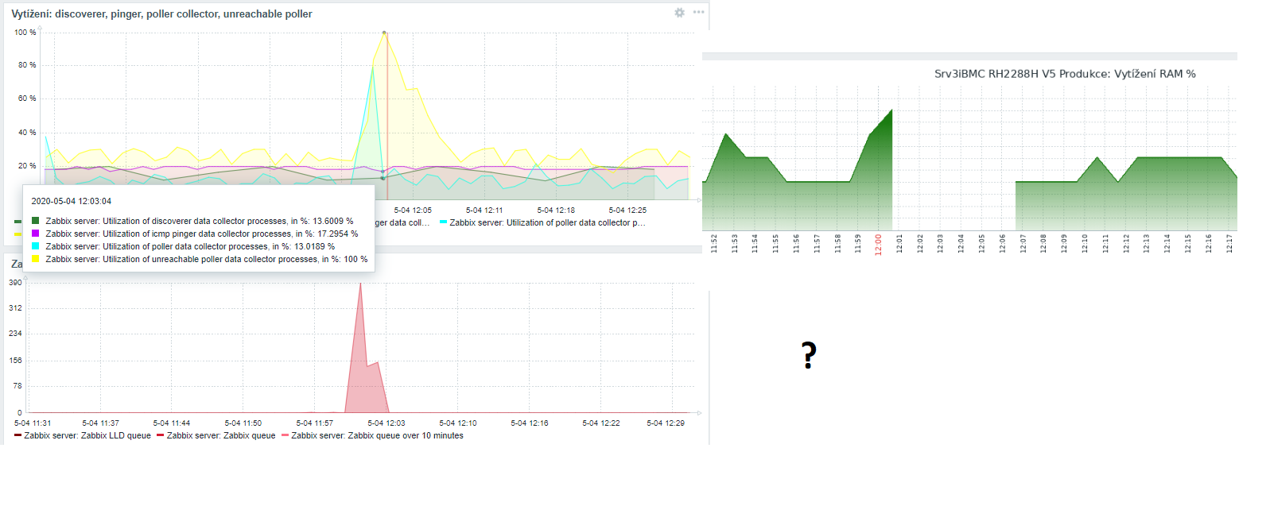Click the 5-04 12:16 label on queue graph
1270x506 pixels.
[x=530, y=423]
